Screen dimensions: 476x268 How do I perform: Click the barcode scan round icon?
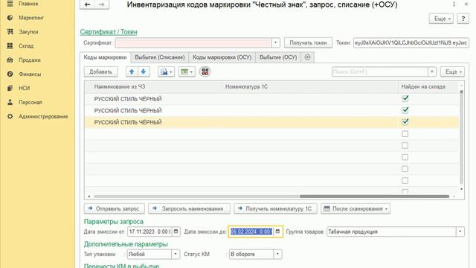click(205, 71)
